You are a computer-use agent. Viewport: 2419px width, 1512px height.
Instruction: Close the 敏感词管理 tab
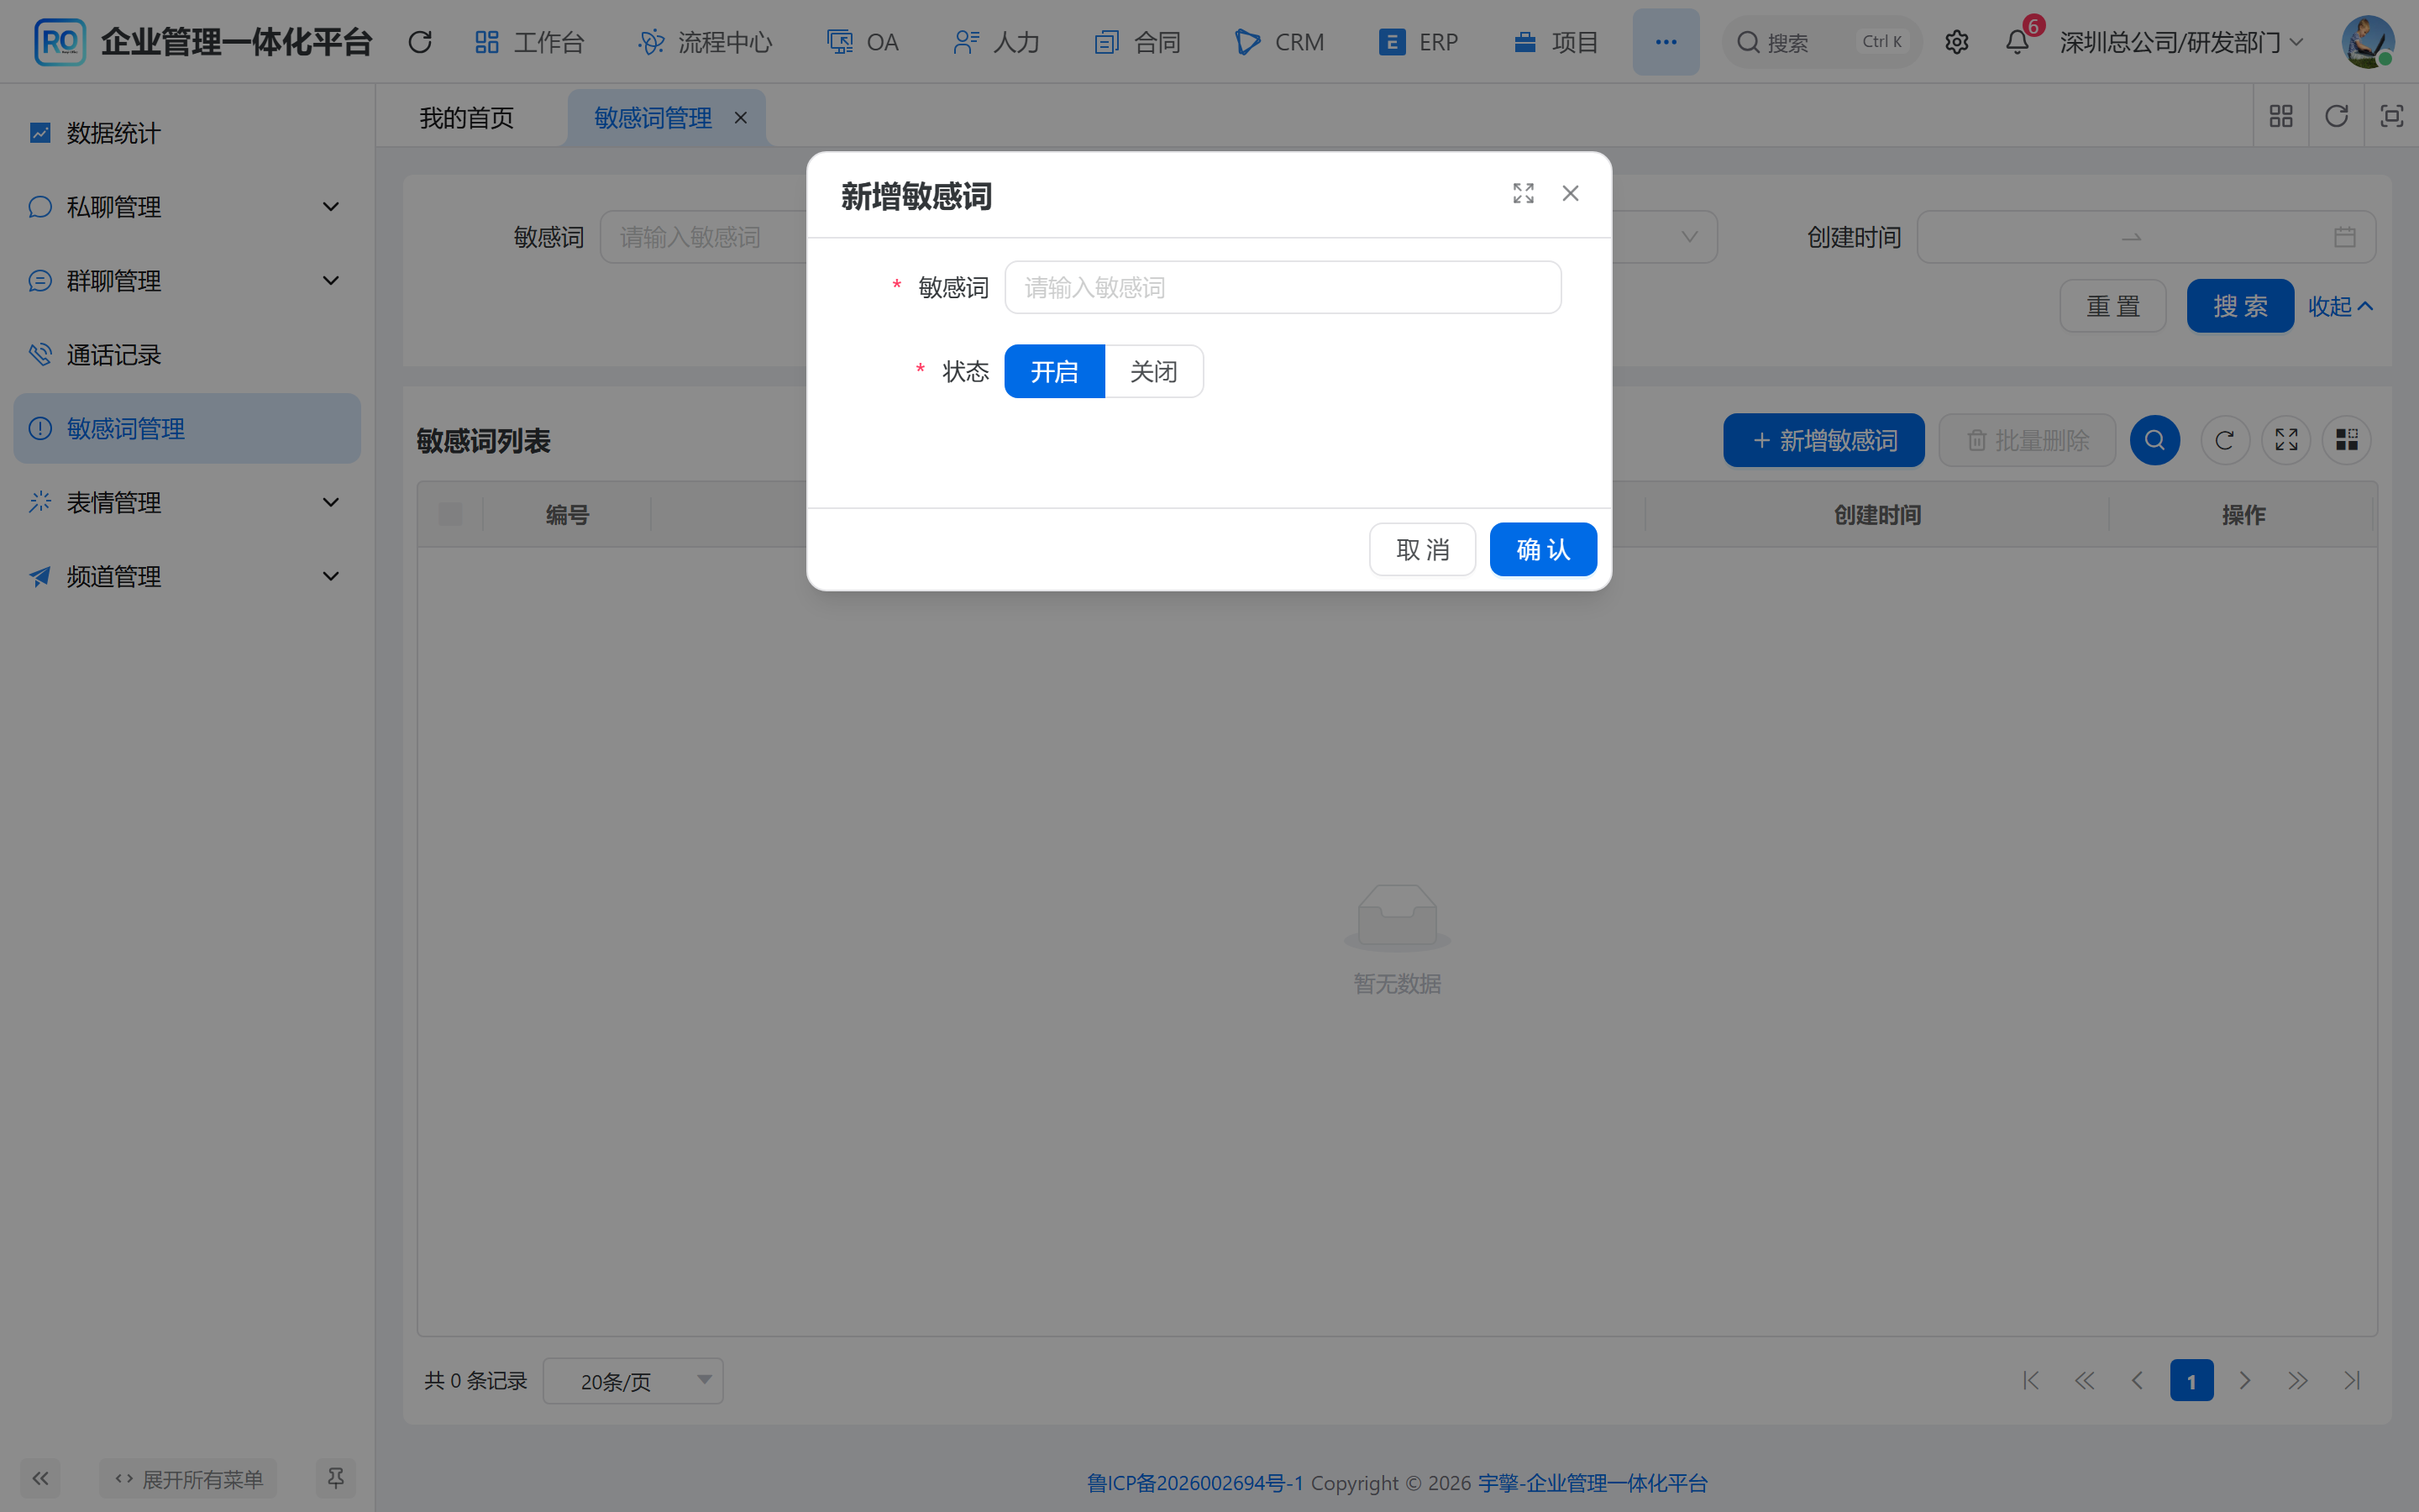pos(741,118)
